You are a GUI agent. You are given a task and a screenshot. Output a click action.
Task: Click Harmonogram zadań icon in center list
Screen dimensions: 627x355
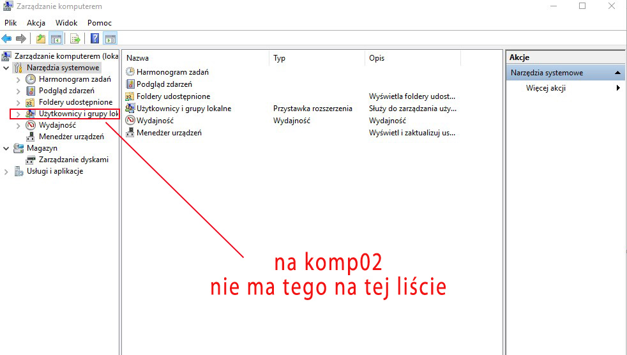tap(130, 72)
